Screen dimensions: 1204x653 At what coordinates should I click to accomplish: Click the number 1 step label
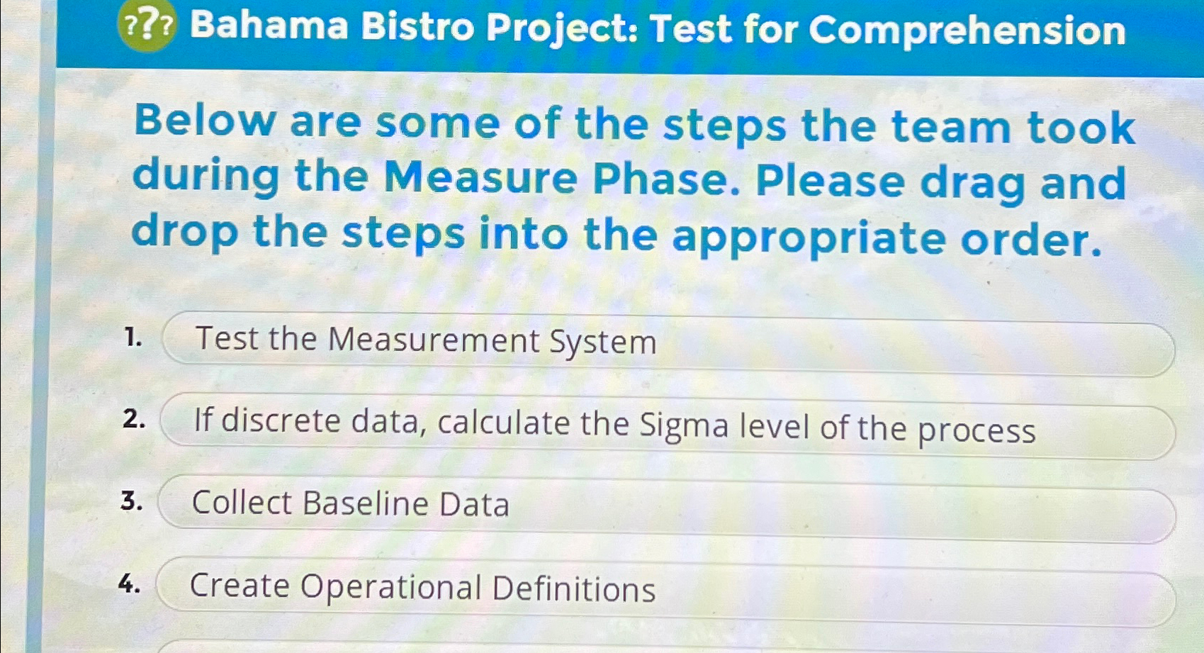133,338
